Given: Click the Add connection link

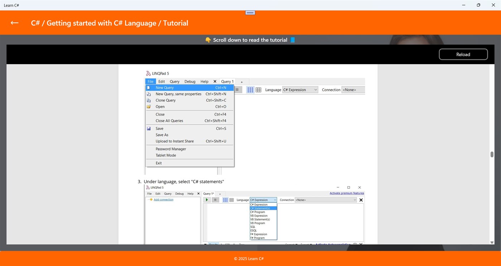Looking at the screenshot, I should [163, 199].
